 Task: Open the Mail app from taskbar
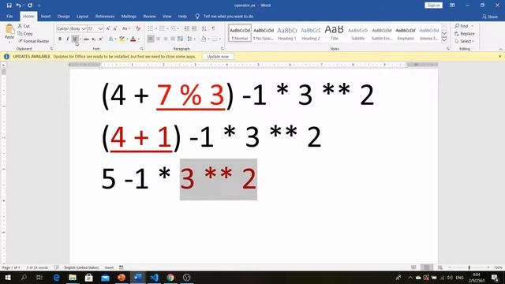click(105, 277)
